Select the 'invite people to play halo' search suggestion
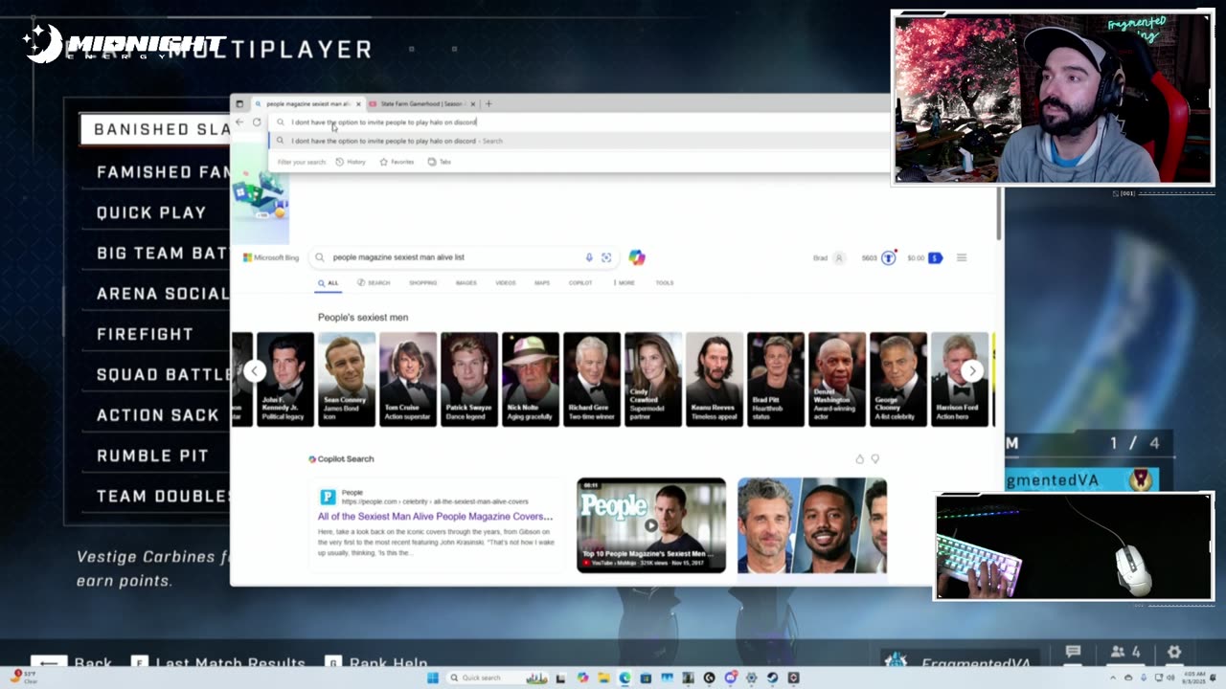The image size is (1226, 689). click(579, 141)
